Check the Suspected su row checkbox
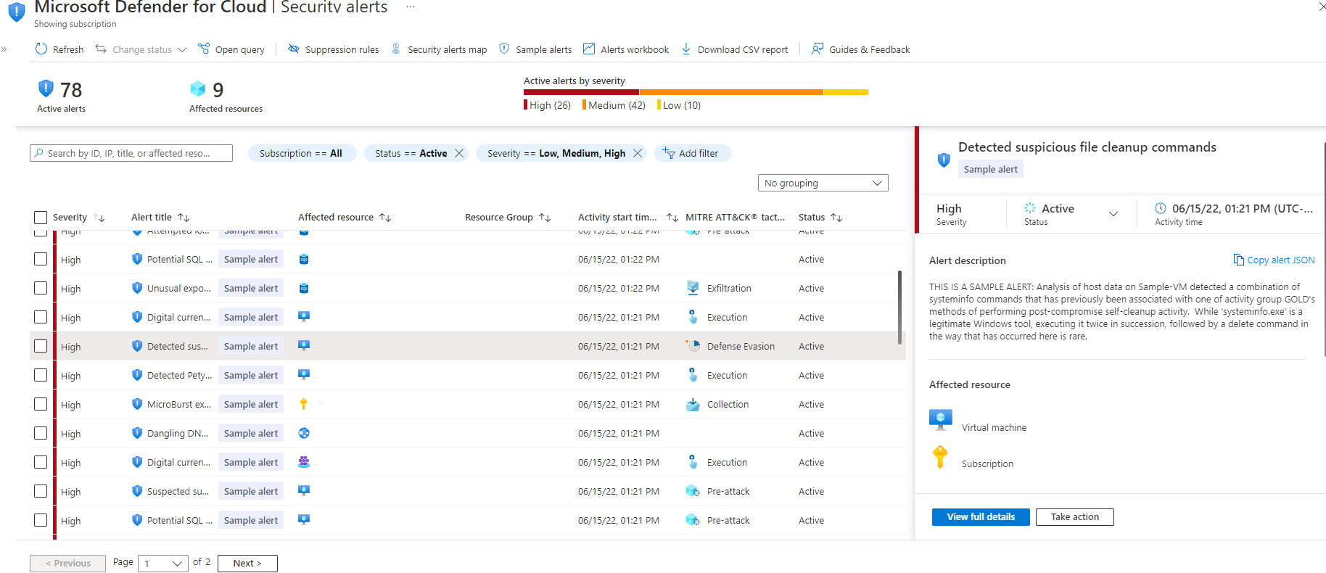The width and height of the screenshot is (1326, 573). click(41, 491)
